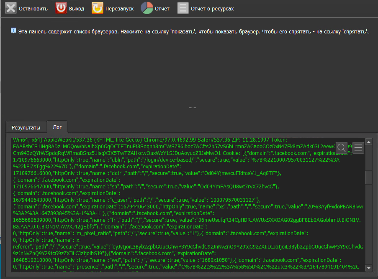This screenshot has width=378, height=279.
Task: Stop the script with the Остановить button
Action: click(26, 8)
